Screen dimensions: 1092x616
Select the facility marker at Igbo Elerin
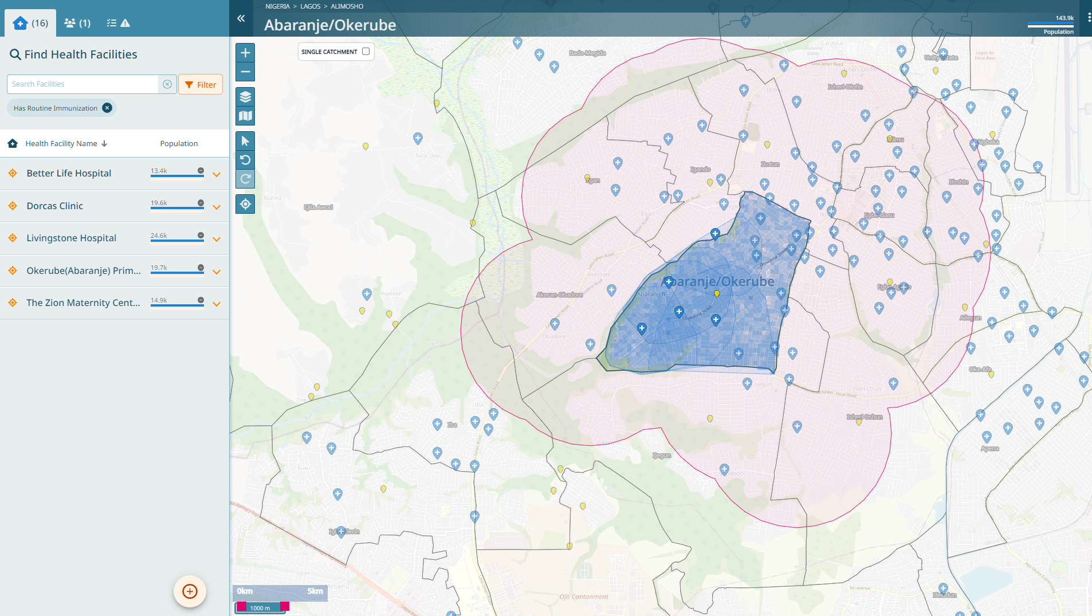click(341, 532)
